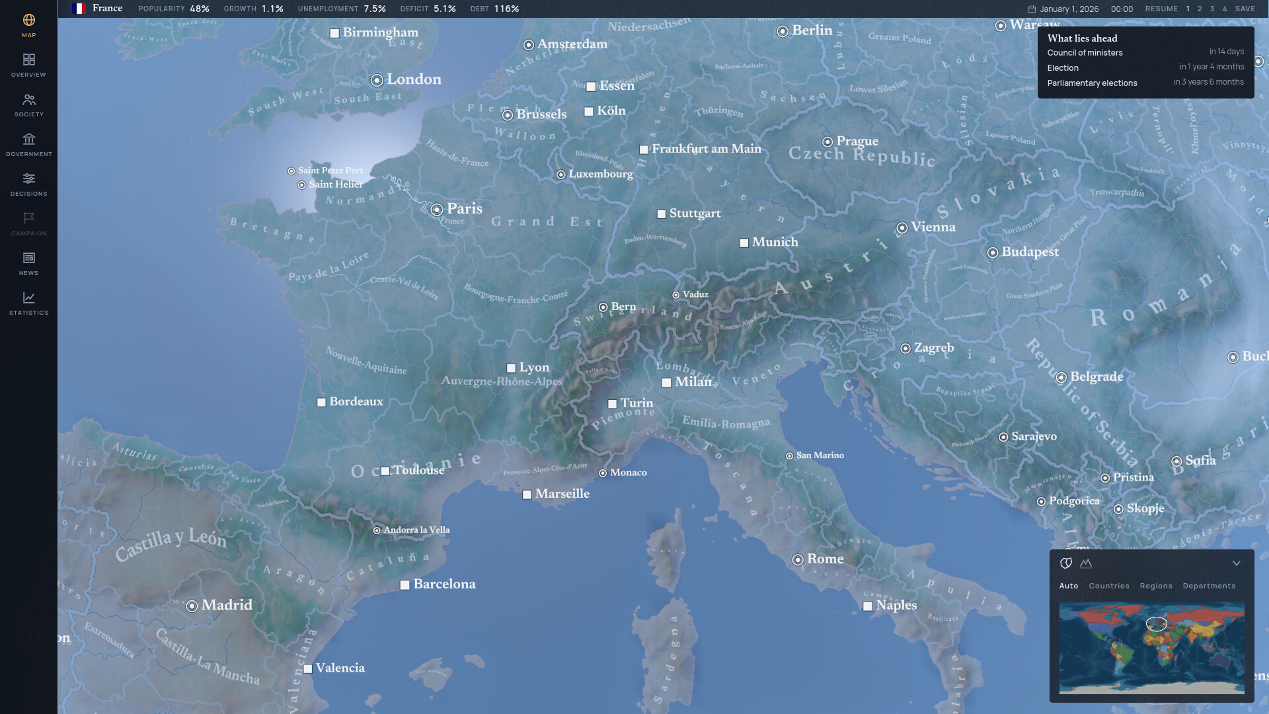Click the What lies ahead heading
This screenshot has height=714, width=1269.
(1082, 38)
